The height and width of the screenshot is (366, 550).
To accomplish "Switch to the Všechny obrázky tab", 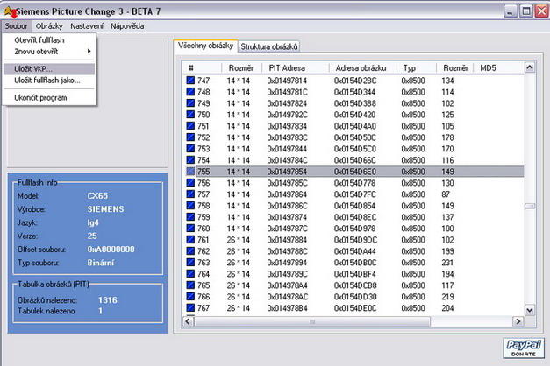I will coord(205,46).
